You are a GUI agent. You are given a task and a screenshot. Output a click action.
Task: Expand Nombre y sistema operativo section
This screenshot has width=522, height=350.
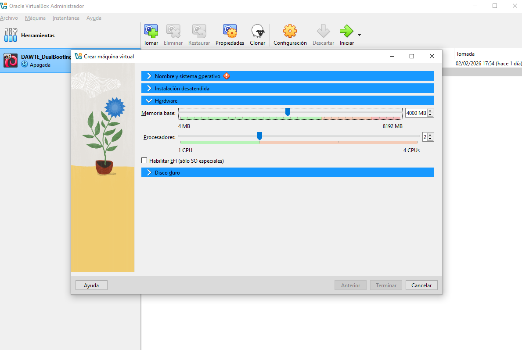point(288,76)
